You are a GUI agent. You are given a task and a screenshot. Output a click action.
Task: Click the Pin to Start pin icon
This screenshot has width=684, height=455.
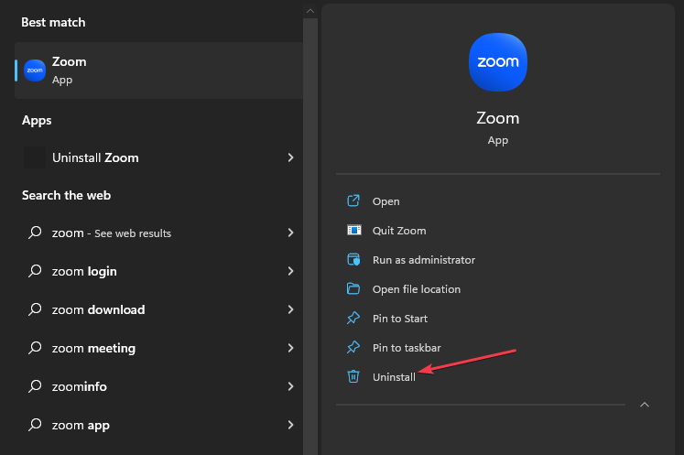tap(353, 318)
